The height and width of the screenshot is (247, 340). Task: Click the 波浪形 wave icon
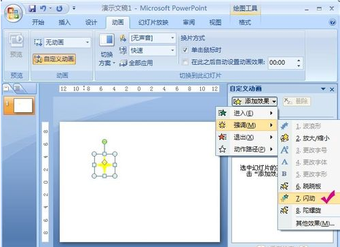(284, 126)
